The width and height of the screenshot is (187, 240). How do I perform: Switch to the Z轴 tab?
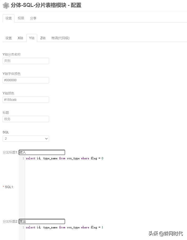coord(43,38)
